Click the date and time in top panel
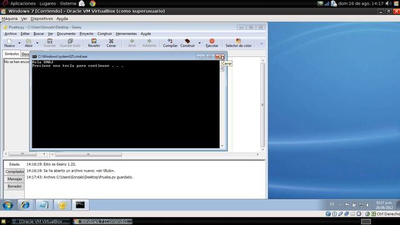Image resolution: width=400 pixels, height=225 pixels. pos(361,4)
